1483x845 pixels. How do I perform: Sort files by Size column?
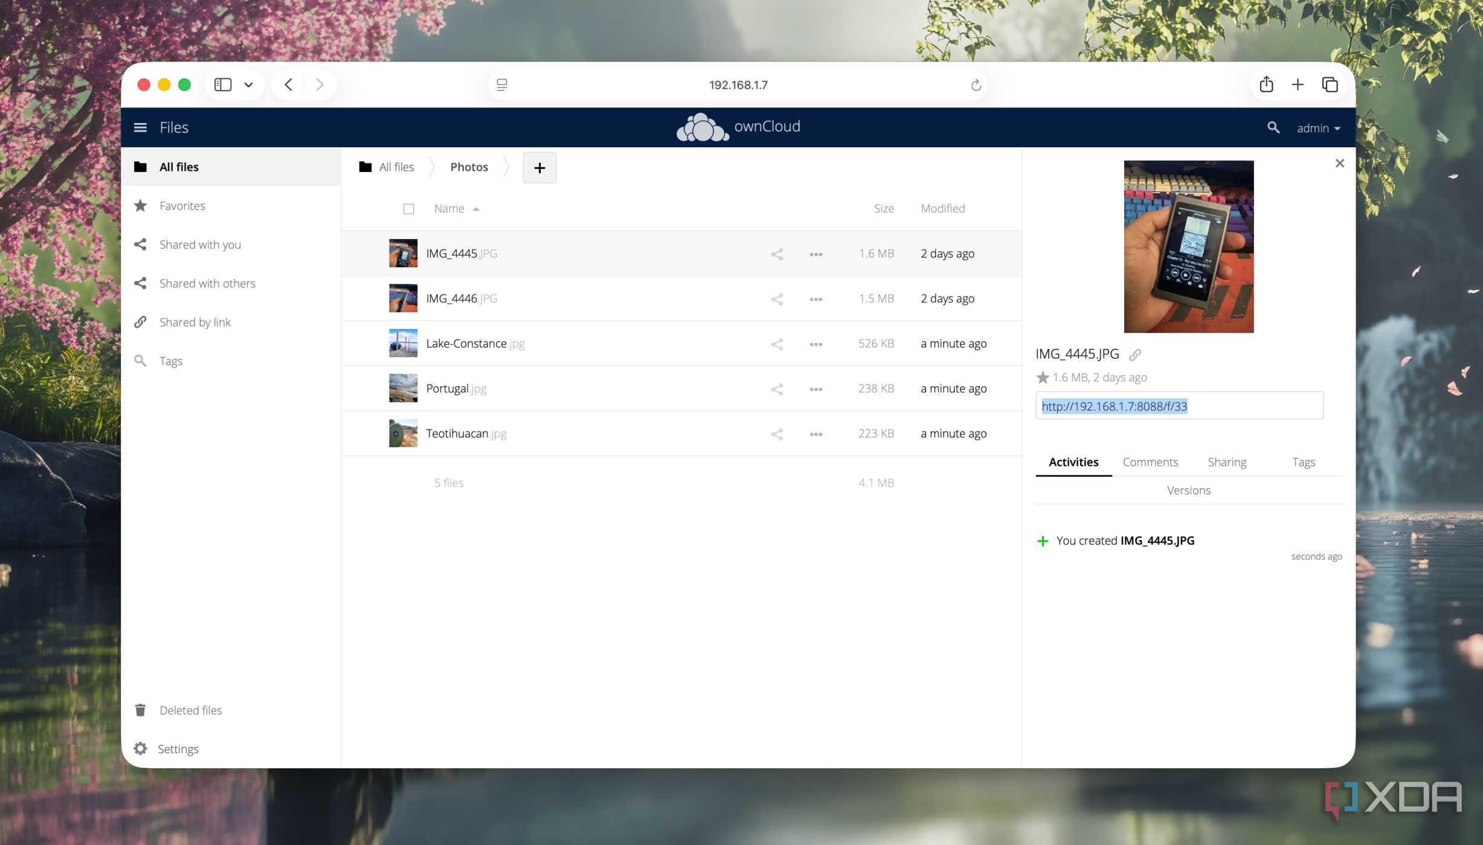coord(883,209)
